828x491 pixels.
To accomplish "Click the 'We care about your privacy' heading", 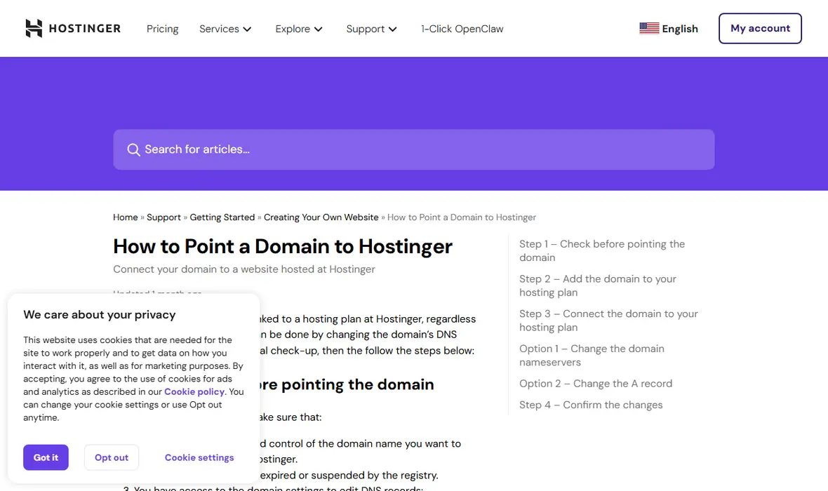I will [99, 315].
